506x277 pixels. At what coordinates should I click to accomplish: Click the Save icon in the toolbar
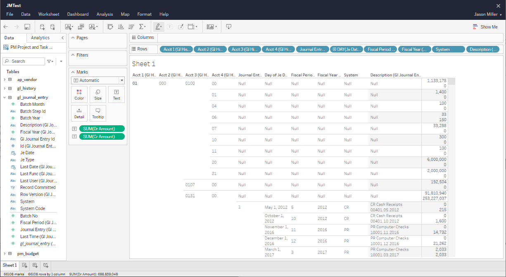[27, 27]
